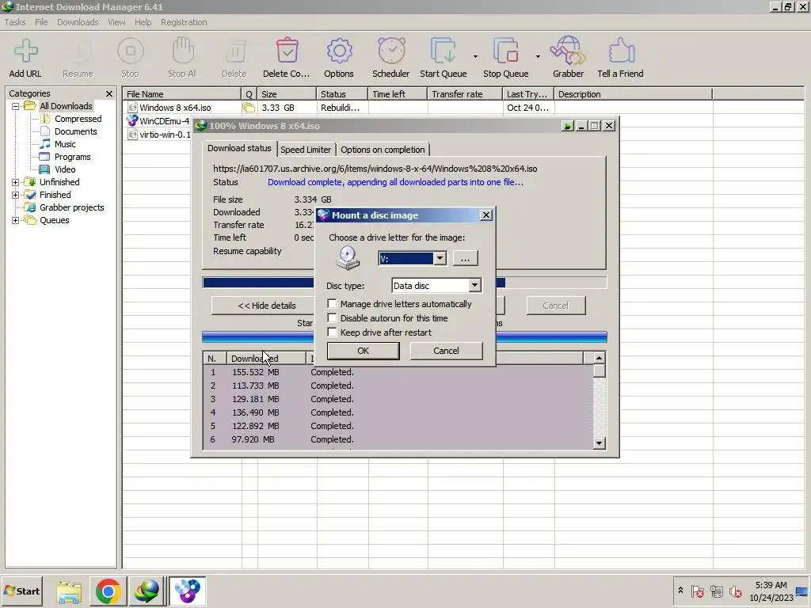Click the browse ellipsis button

(x=465, y=259)
